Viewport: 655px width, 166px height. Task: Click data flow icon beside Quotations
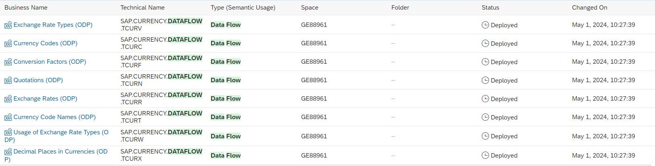pos(8,80)
